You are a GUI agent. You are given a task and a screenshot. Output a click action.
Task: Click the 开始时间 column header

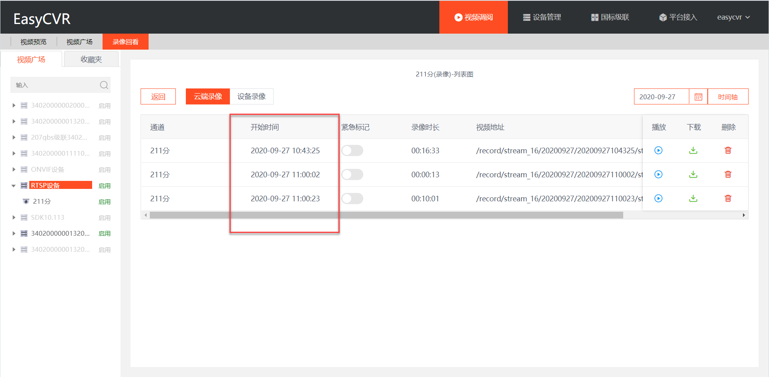(x=265, y=127)
